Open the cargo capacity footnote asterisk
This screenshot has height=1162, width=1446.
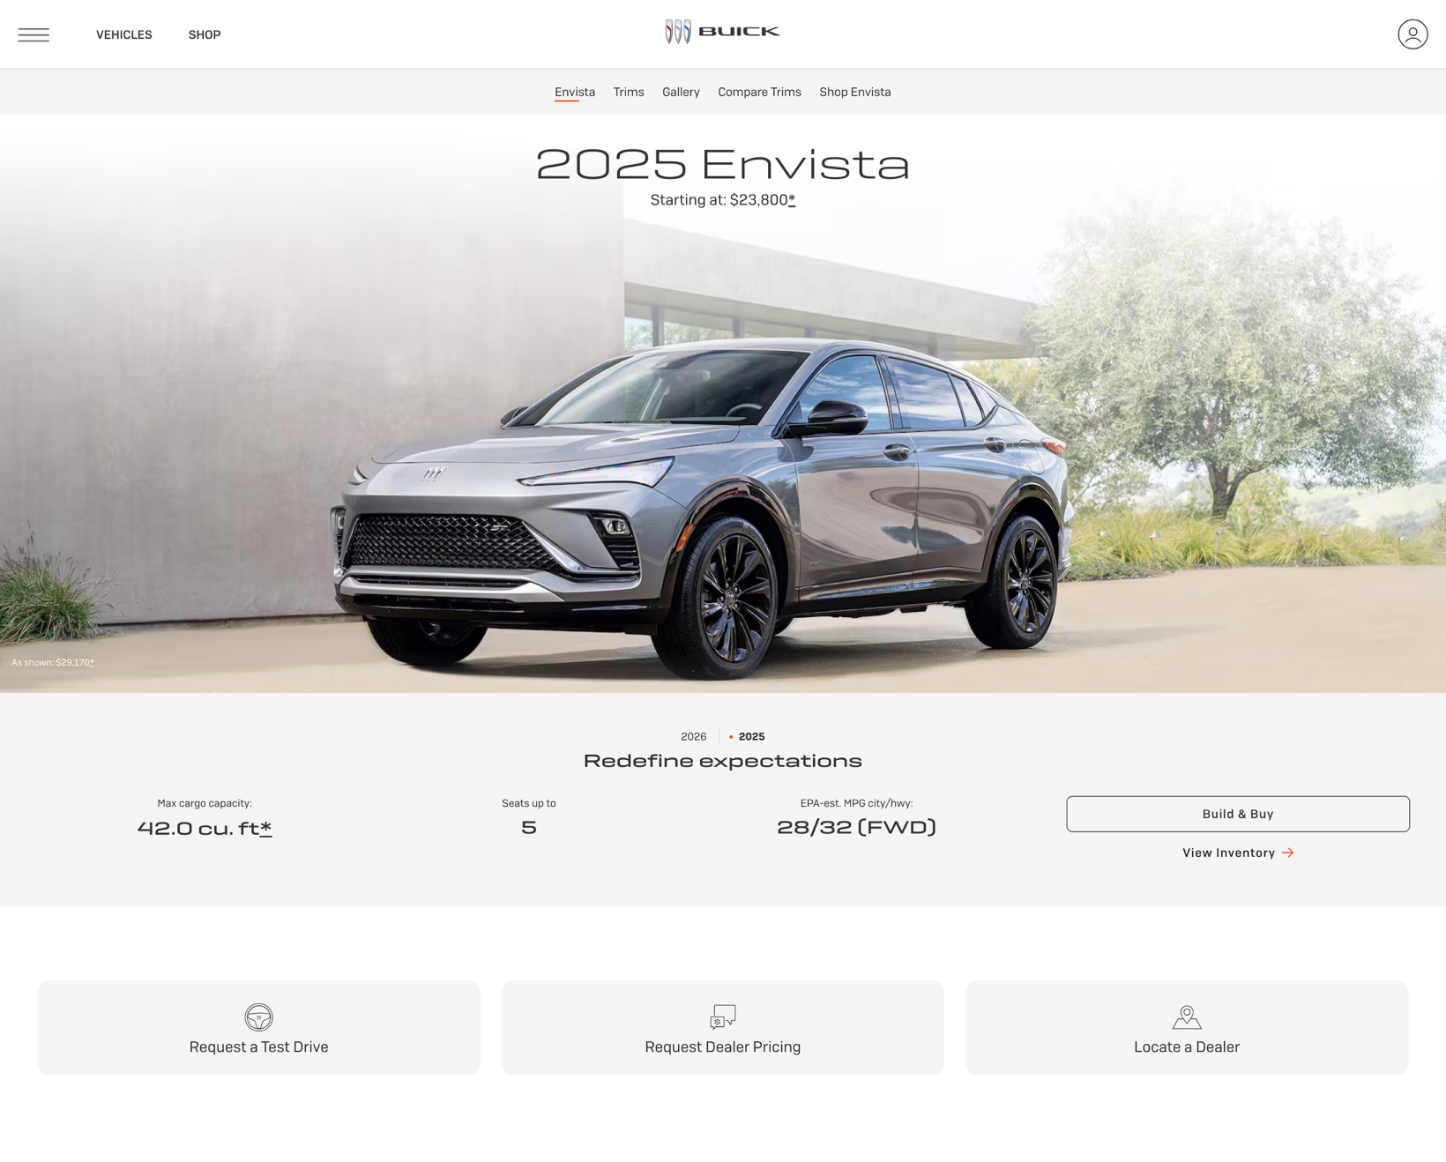pos(265,828)
